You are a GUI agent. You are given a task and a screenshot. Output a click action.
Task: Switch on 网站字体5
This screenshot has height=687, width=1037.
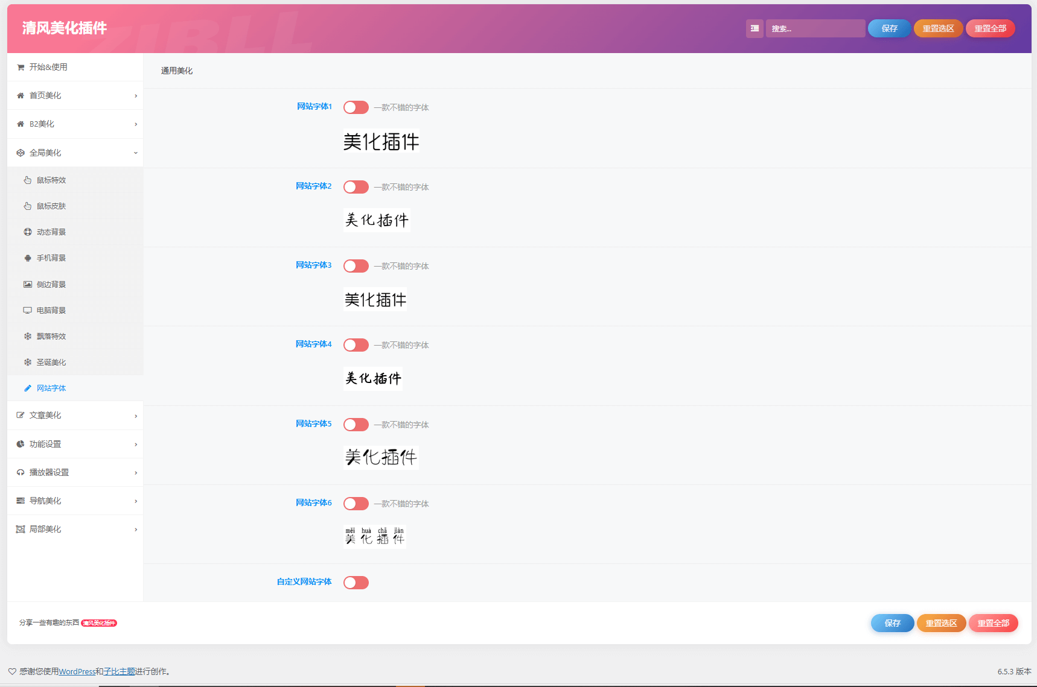[x=356, y=425]
